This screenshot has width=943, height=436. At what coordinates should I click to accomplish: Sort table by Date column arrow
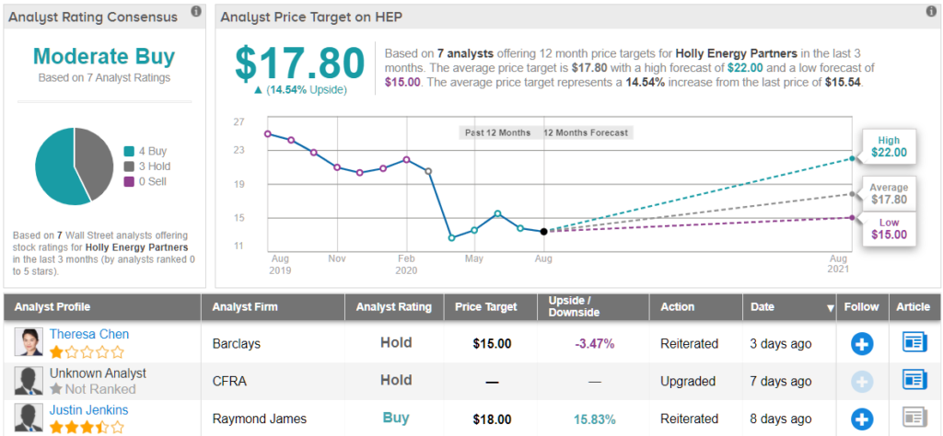tap(830, 307)
